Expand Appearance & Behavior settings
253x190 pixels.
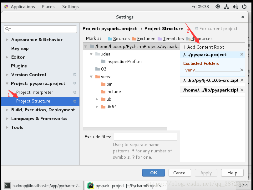coord(7,40)
